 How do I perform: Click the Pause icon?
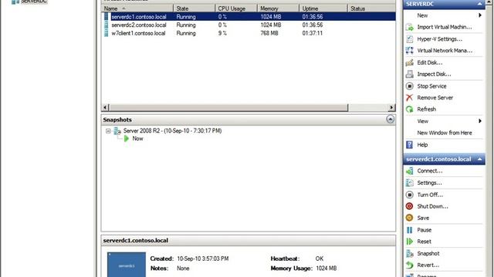pos(409,230)
